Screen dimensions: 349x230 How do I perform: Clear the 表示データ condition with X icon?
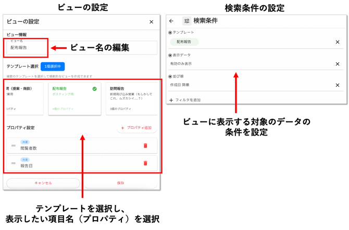[x=337, y=63]
